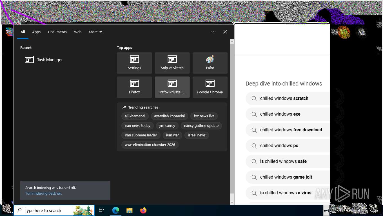Launch Firefox from Top apps
The width and height of the screenshot is (383, 216).
click(x=134, y=87)
